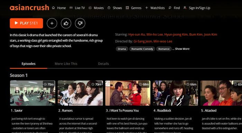Play S1E1 of the show
Viewport: 242px width, 133px height.
pos(26,23)
